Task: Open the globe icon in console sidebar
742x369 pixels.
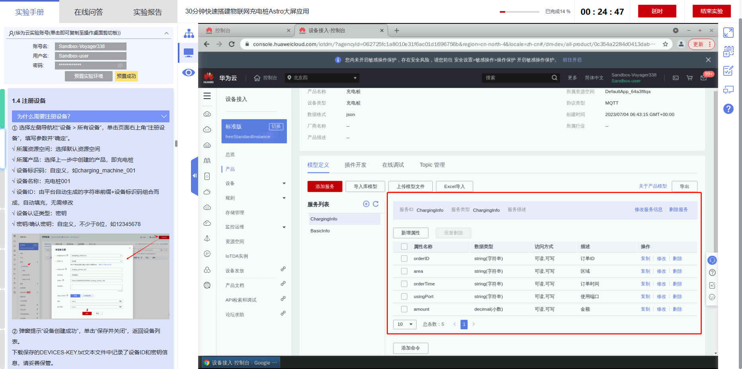Action: 207,285
